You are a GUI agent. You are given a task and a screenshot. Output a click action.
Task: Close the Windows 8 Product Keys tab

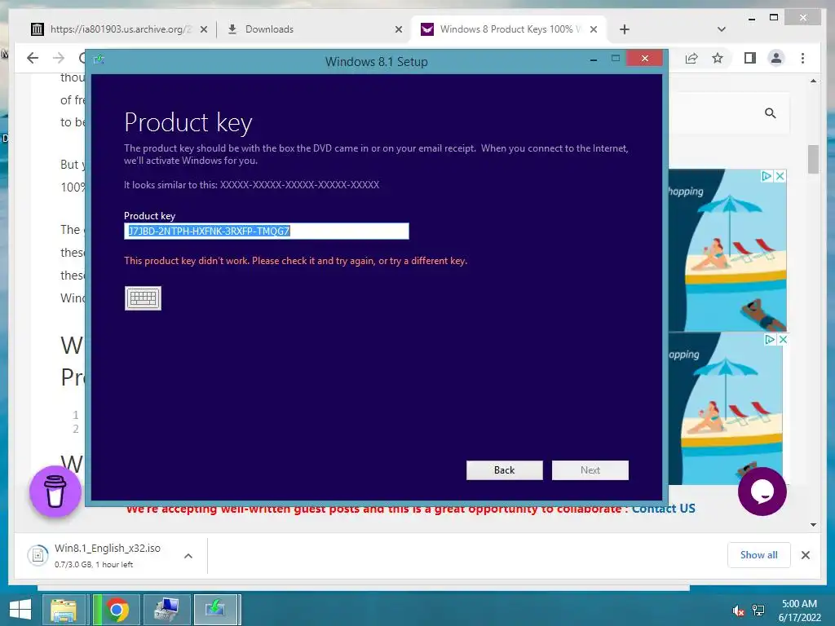[x=594, y=30]
